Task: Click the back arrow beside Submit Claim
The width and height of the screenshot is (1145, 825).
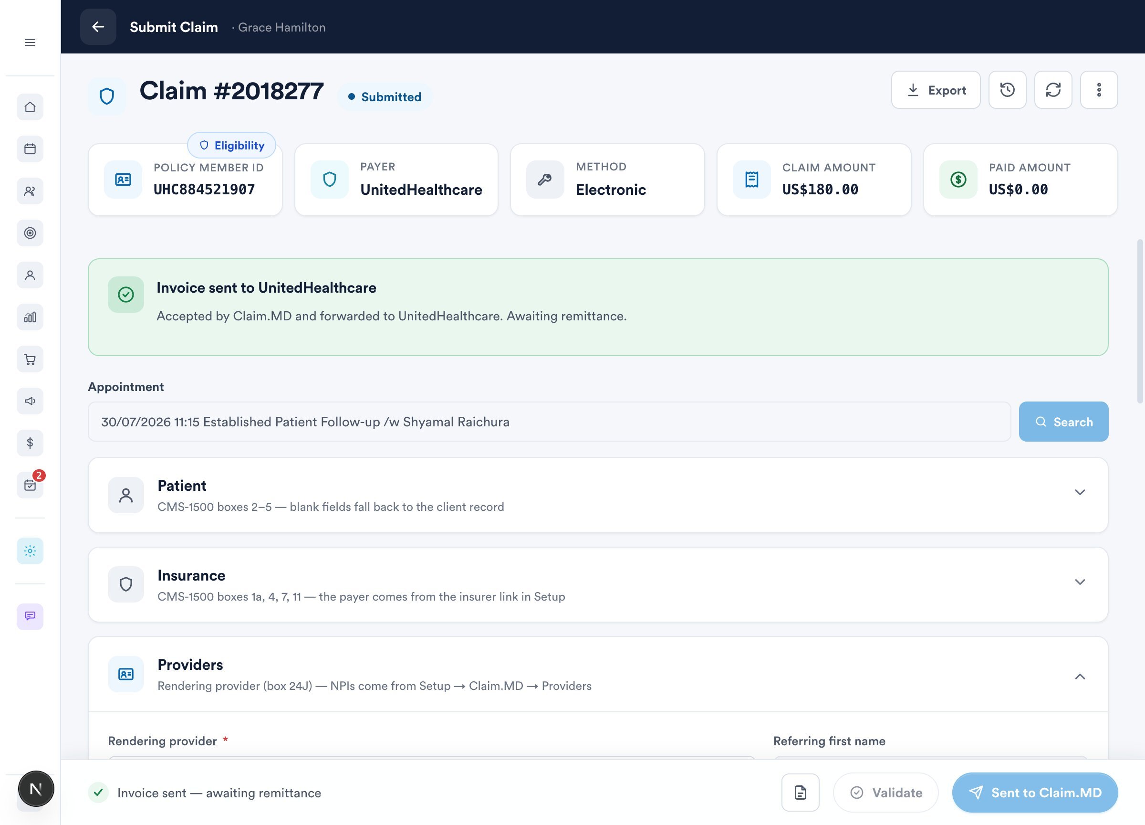Action: tap(98, 27)
